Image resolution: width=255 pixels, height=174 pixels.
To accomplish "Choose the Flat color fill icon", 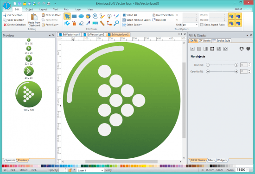I will pos(199,49).
